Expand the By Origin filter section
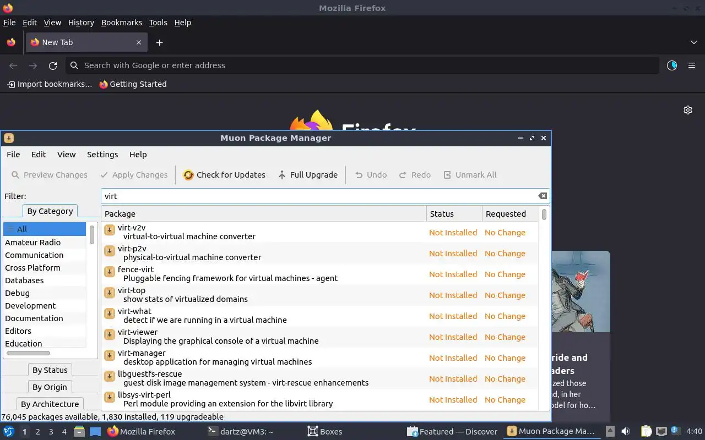 coord(50,387)
